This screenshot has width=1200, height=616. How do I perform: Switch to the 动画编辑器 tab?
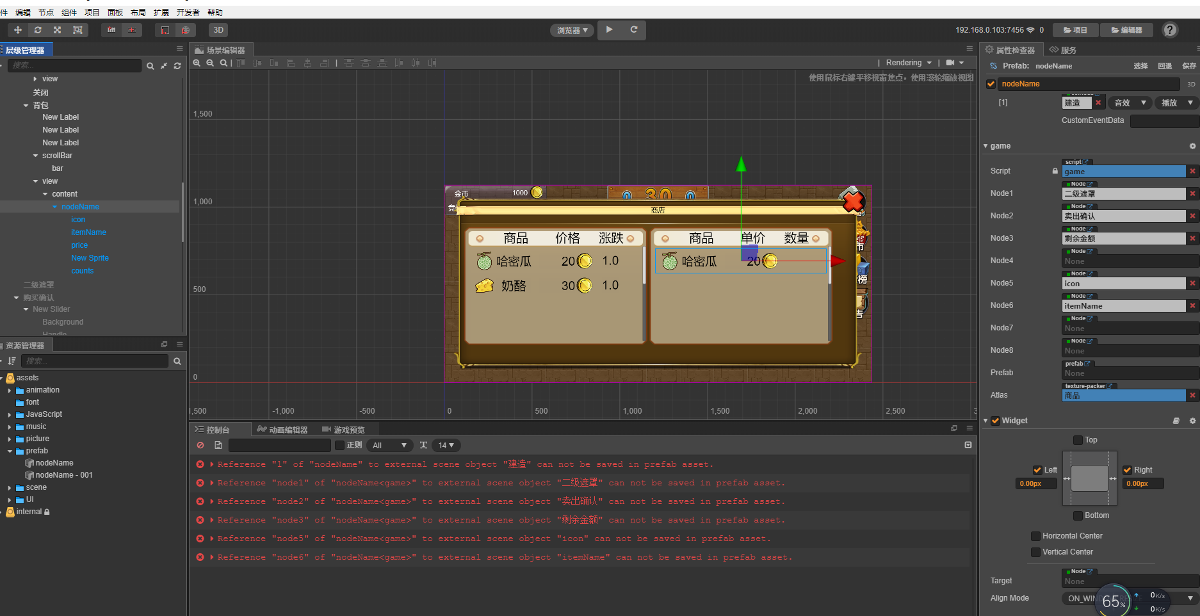(x=282, y=430)
